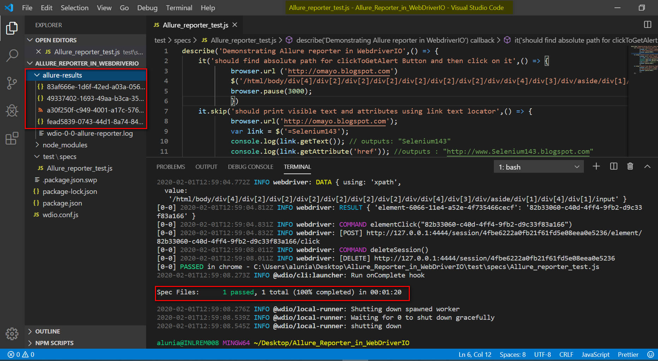Open the Manage gear menu
The width and height of the screenshot is (658, 361).
[x=12, y=334]
